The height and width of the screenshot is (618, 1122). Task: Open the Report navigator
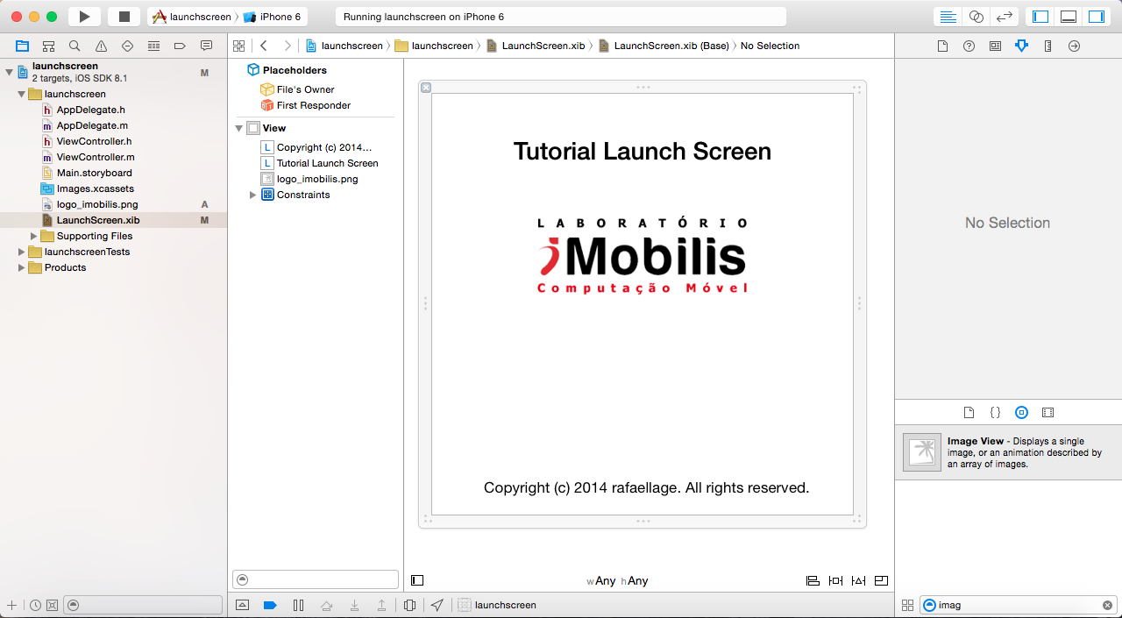click(206, 46)
